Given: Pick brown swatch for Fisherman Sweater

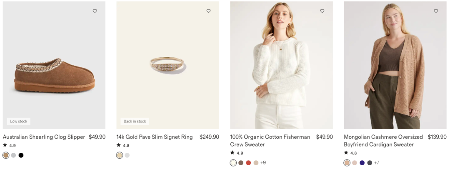Looking at the screenshot, I should [241, 163].
